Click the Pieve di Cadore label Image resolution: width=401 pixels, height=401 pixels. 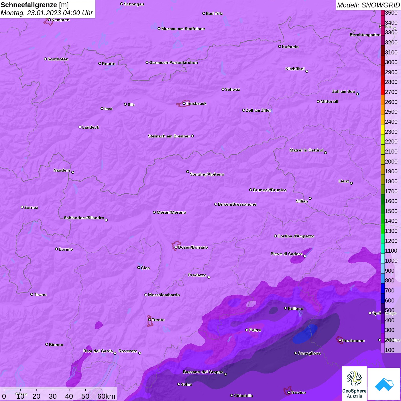coord(287,254)
